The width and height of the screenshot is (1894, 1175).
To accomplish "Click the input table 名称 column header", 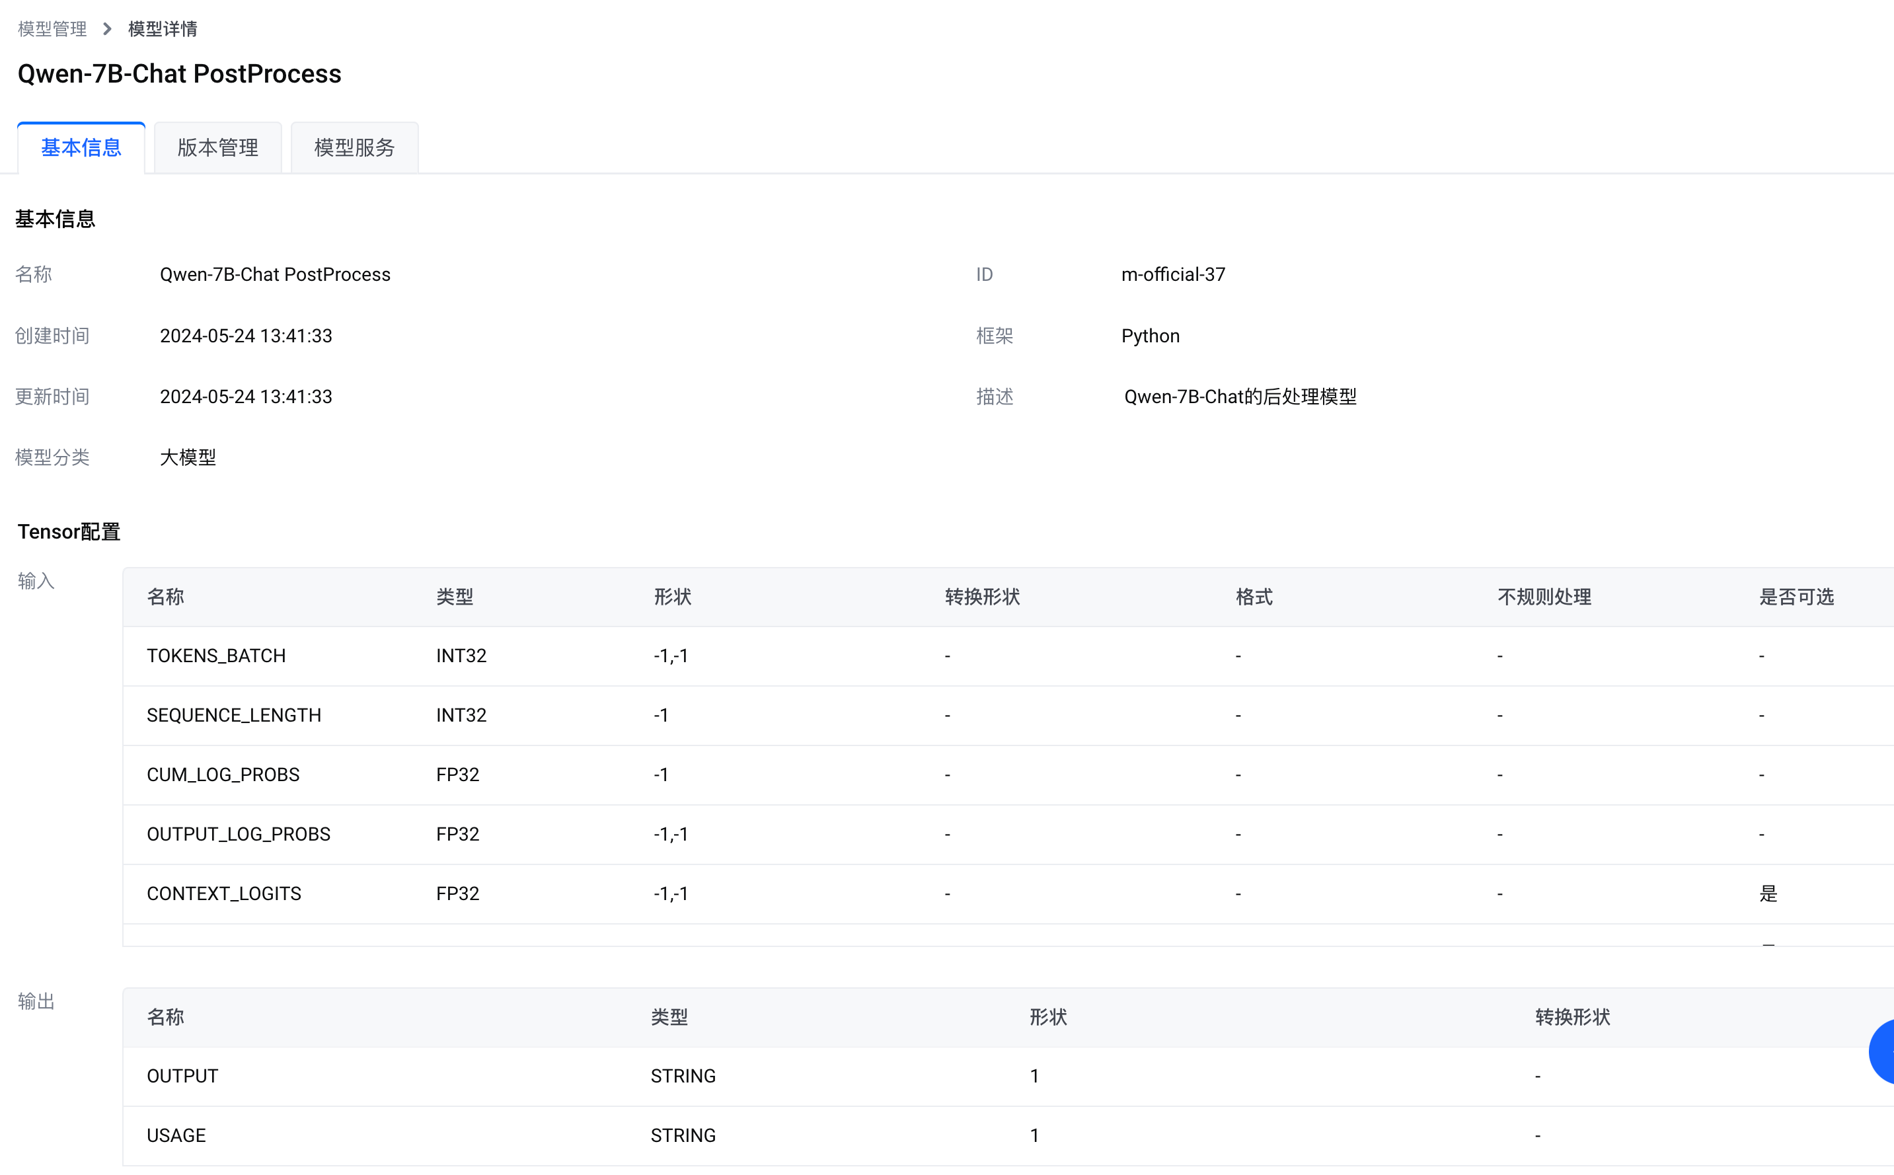I will 165,597.
